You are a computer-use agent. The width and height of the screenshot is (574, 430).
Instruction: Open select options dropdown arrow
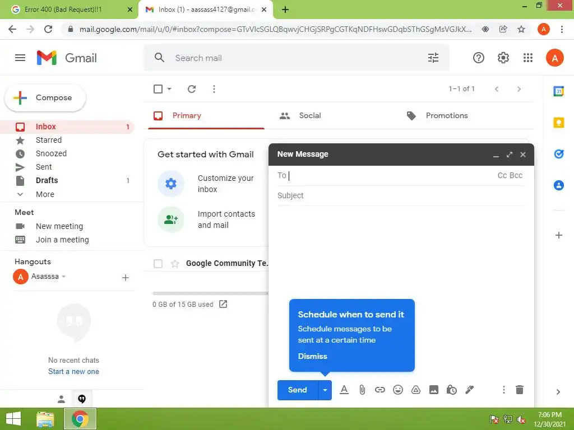coord(169,89)
